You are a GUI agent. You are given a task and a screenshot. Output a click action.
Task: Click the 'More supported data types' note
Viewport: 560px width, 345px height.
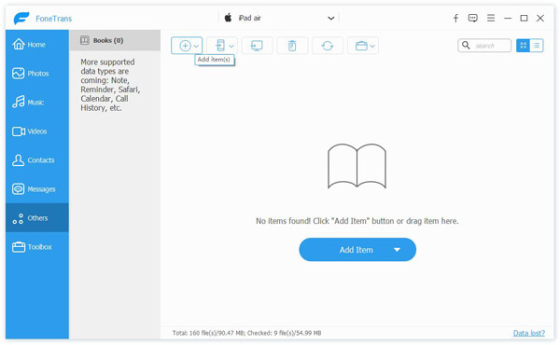110,85
